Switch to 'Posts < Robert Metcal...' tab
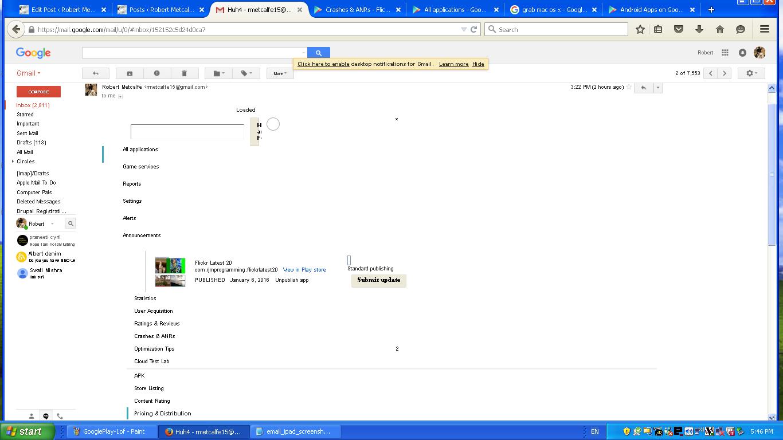This screenshot has height=440, width=783. pyautogui.click(x=161, y=10)
